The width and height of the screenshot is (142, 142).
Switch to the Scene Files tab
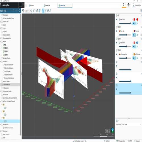(x=47, y=5)
